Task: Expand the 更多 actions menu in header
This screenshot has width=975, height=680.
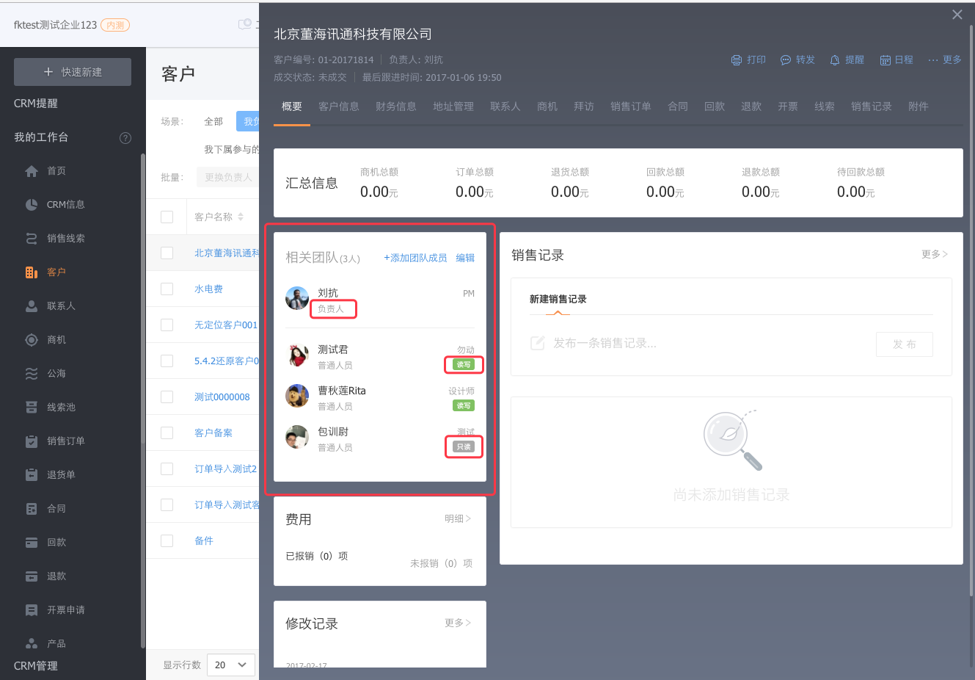Action: click(944, 60)
